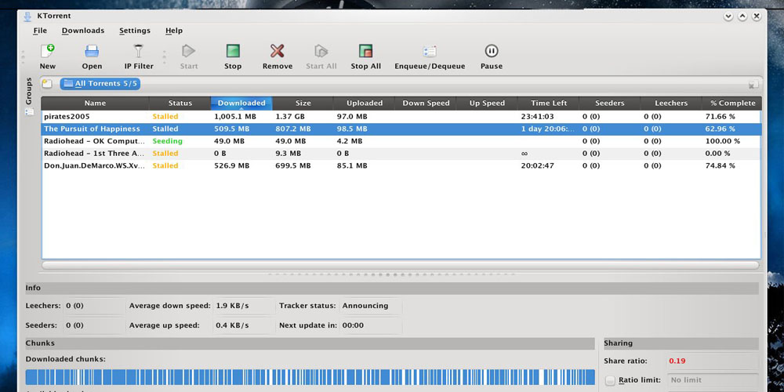The width and height of the screenshot is (784, 392).
Task: Click the Chunks section header
Action: click(x=310, y=343)
